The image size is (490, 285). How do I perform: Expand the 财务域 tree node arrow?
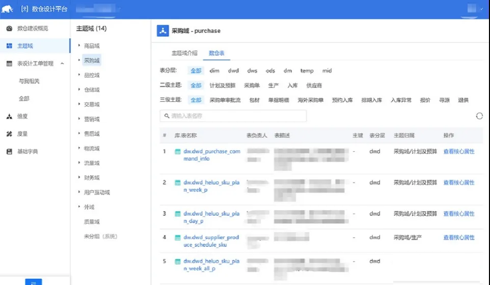click(79, 177)
